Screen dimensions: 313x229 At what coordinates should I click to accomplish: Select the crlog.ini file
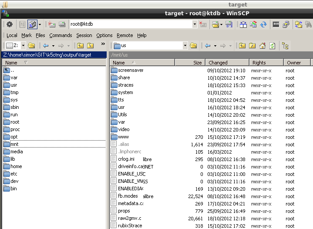tap(126, 159)
